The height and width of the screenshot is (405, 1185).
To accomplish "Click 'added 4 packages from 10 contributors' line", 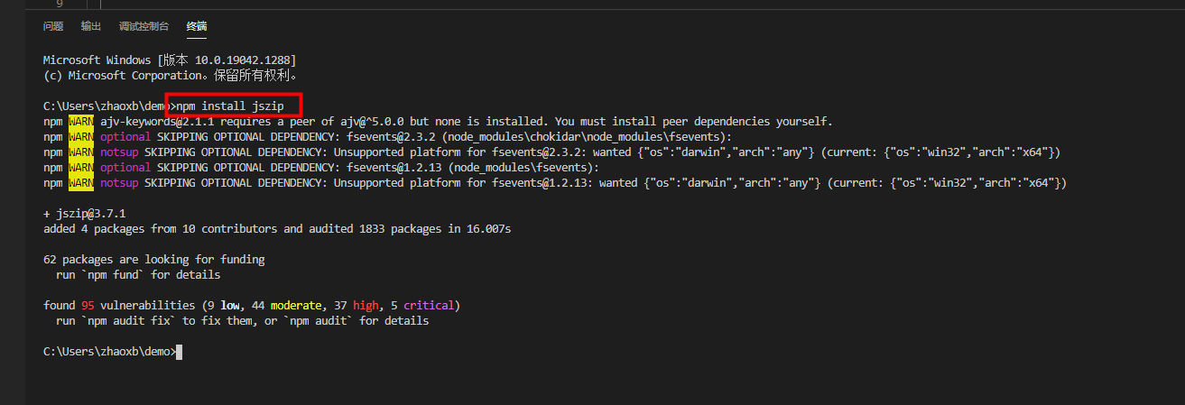I will pos(277,229).
